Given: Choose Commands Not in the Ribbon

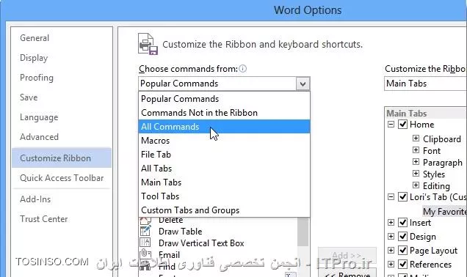Looking at the screenshot, I should point(224,113).
